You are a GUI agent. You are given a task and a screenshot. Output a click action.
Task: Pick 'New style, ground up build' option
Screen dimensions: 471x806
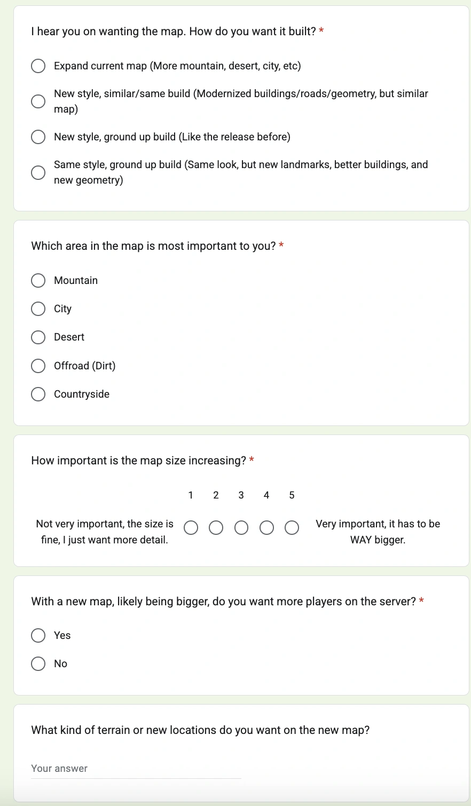pos(38,137)
